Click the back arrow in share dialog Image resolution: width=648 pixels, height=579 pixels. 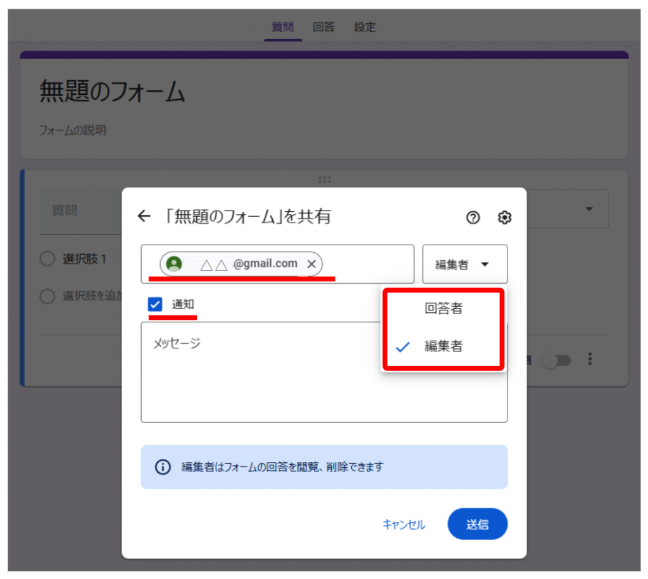tap(144, 217)
